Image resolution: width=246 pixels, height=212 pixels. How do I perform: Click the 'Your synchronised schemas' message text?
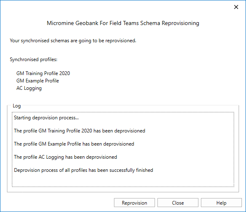tap(73, 41)
